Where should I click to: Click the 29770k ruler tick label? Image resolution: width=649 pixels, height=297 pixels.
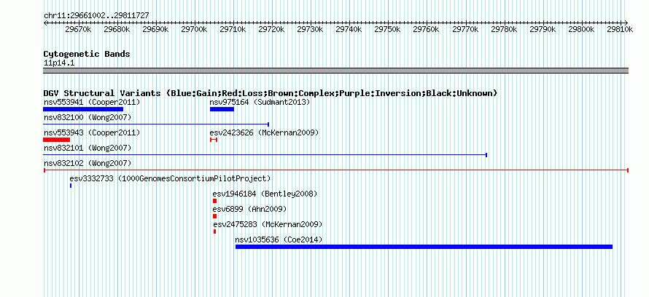(x=465, y=29)
